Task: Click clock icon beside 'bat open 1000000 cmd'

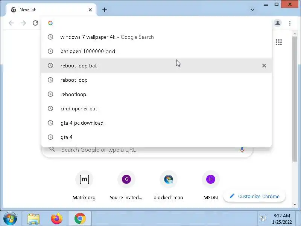Action: click(50, 51)
